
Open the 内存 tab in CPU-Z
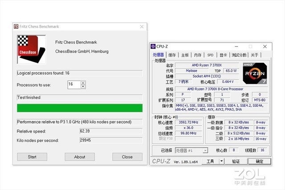tap(198, 55)
